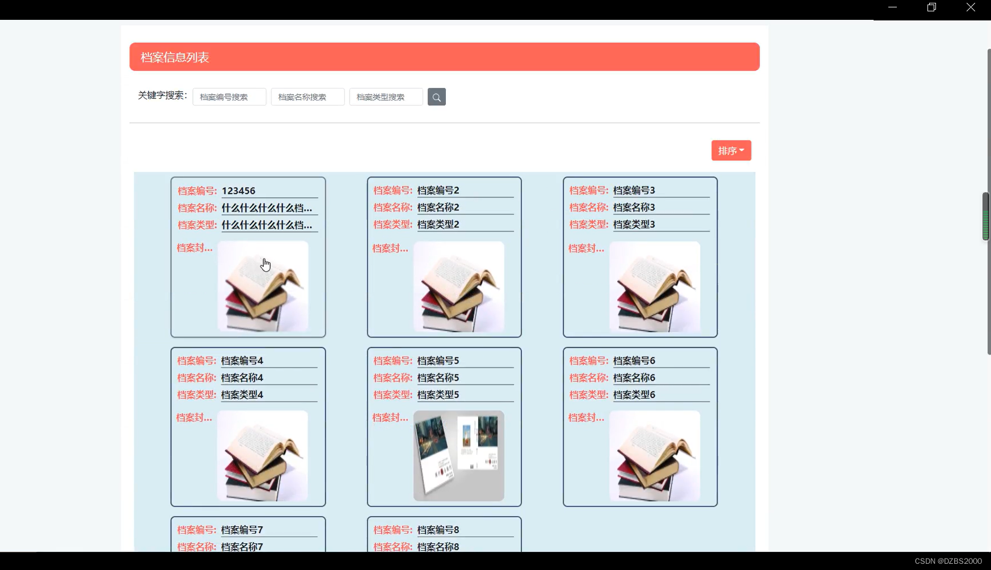991x570 pixels.
Task: Open book cover of 档案编号6 card
Action: (x=655, y=456)
